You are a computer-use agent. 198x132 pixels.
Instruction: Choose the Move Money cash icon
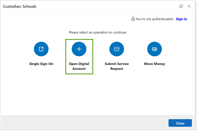coord(154,49)
